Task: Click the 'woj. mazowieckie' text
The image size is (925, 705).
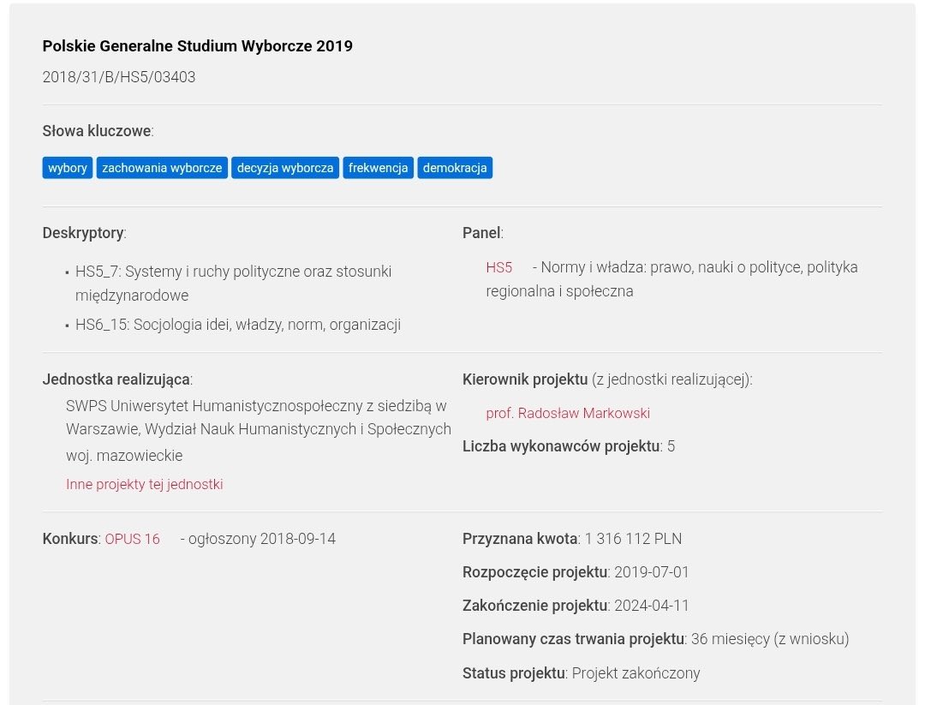Action: 124,456
